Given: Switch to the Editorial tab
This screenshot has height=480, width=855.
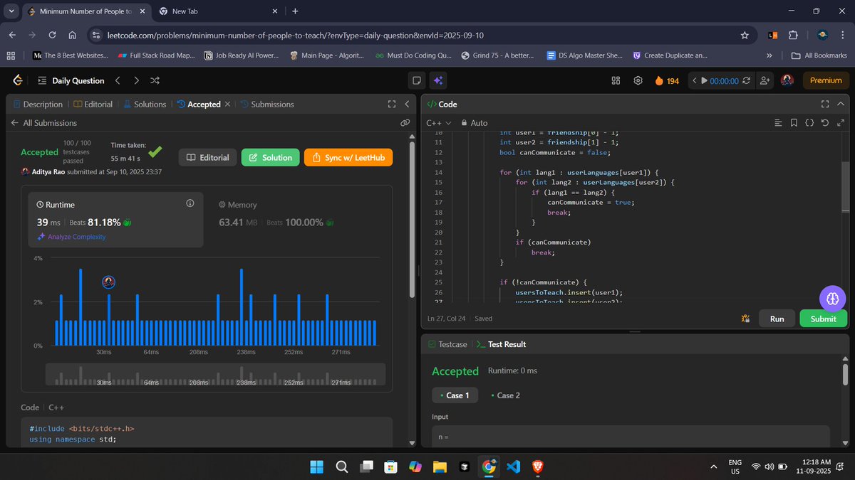Looking at the screenshot, I should [93, 104].
